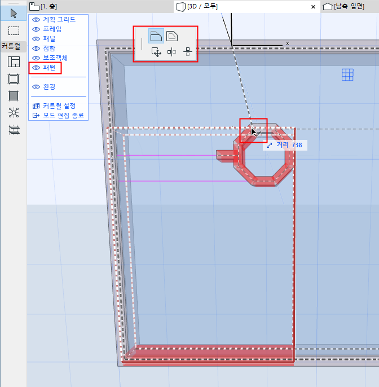Select the Marquee tool
379x387 pixels.
[14, 30]
